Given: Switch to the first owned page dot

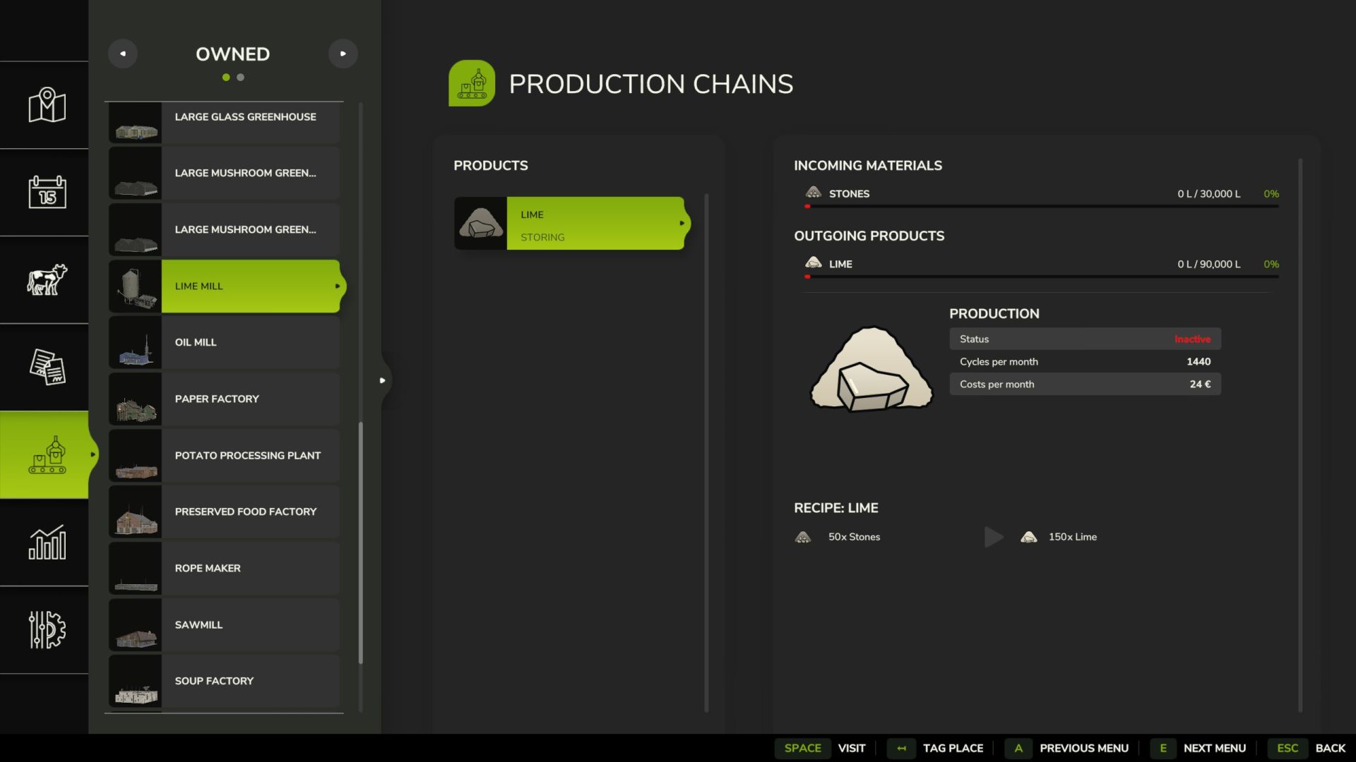Looking at the screenshot, I should (226, 78).
